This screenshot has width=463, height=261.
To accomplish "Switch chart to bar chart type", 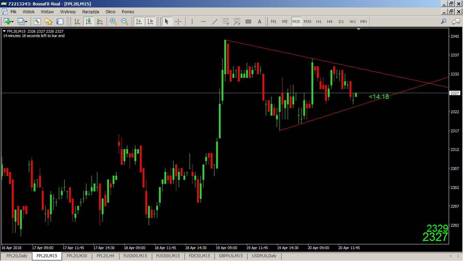I will (77, 21).
